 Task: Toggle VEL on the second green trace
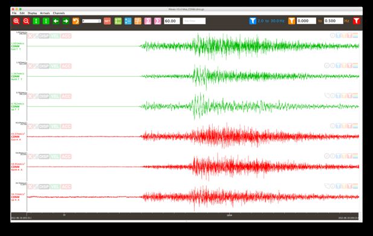(55, 66)
